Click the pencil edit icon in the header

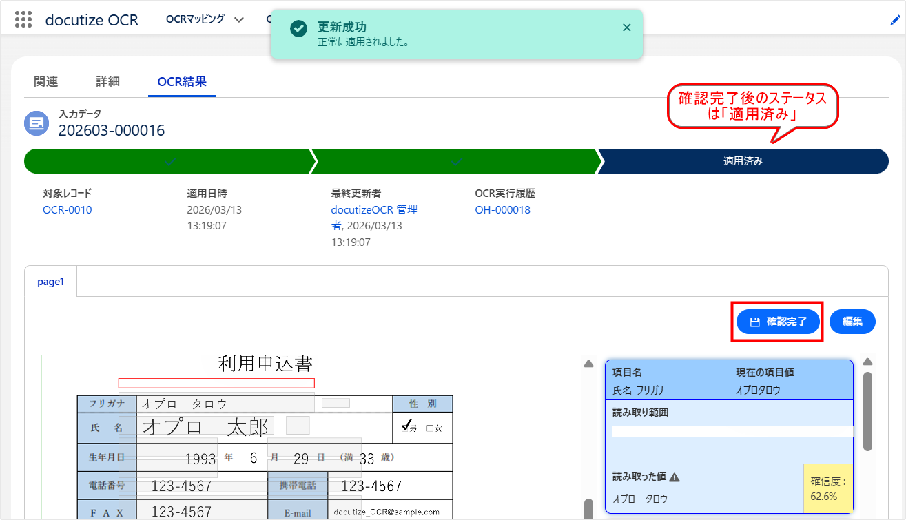[895, 21]
